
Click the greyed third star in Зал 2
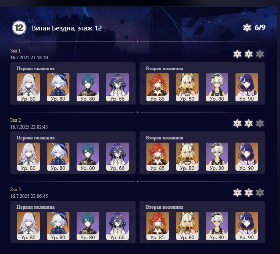point(260,123)
